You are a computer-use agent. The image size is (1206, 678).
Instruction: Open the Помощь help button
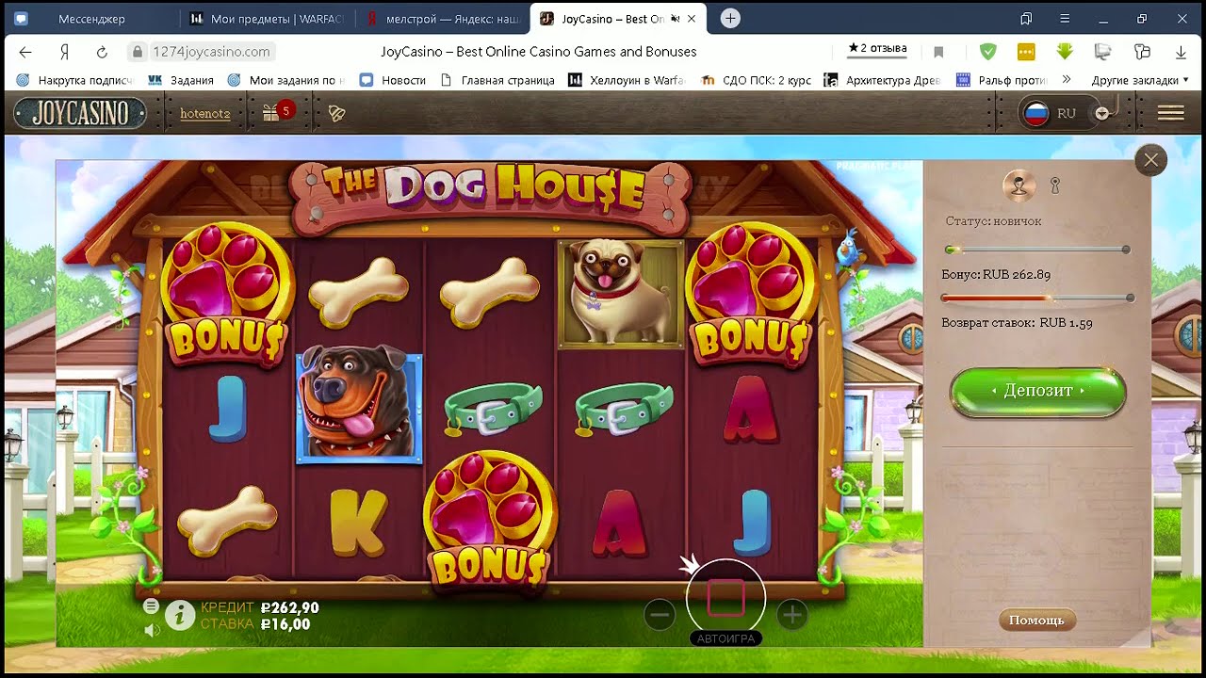point(1037,620)
